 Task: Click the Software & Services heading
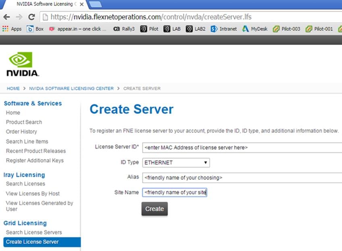pyautogui.click(x=33, y=103)
